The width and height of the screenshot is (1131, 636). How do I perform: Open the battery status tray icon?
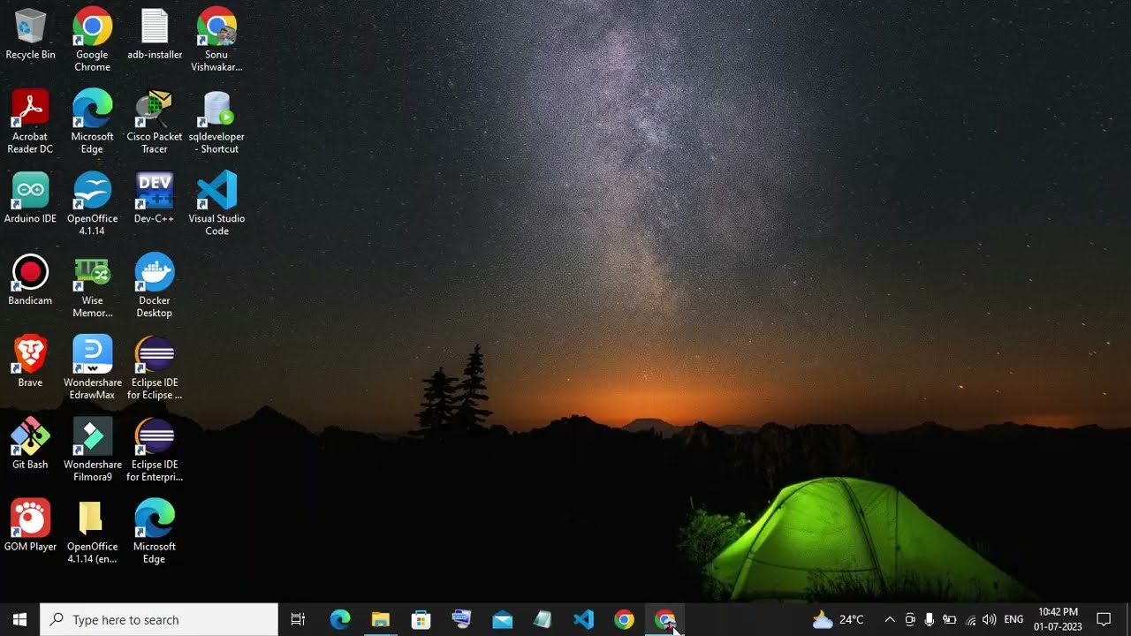point(950,620)
